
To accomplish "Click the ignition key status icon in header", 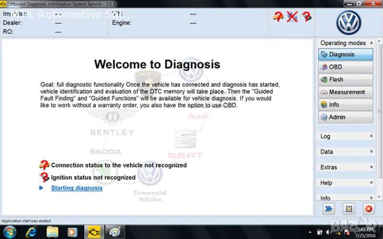I will click(x=306, y=17).
